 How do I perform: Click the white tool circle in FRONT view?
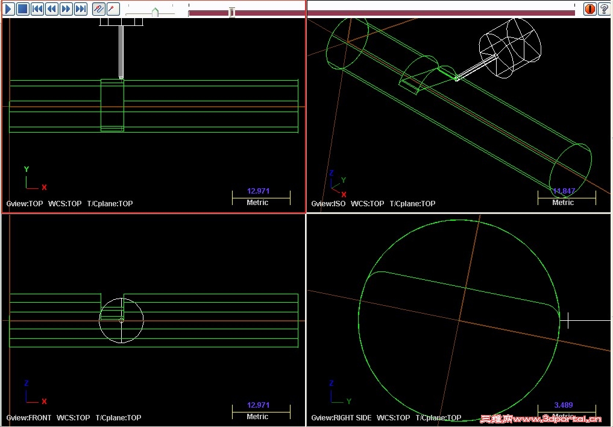click(x=121, y=321)
